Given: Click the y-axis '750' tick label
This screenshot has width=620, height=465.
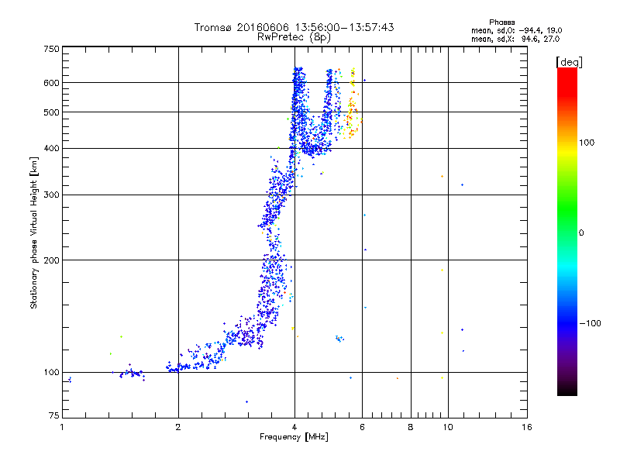Looking at the screenshot, I should (x=51, y=49).
